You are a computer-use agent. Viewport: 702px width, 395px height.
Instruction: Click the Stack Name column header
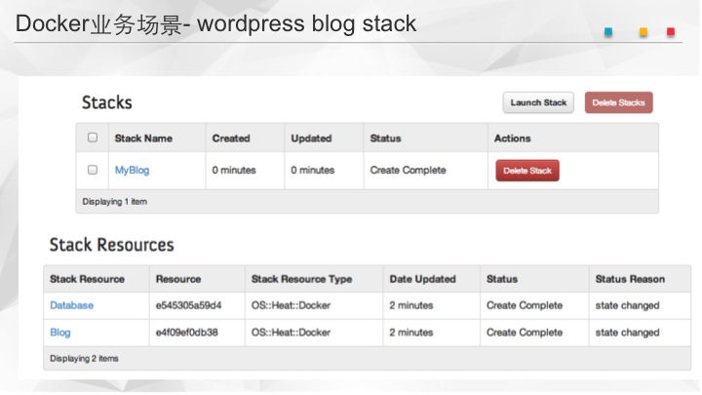pyautogui.click(x=143, y=138)
